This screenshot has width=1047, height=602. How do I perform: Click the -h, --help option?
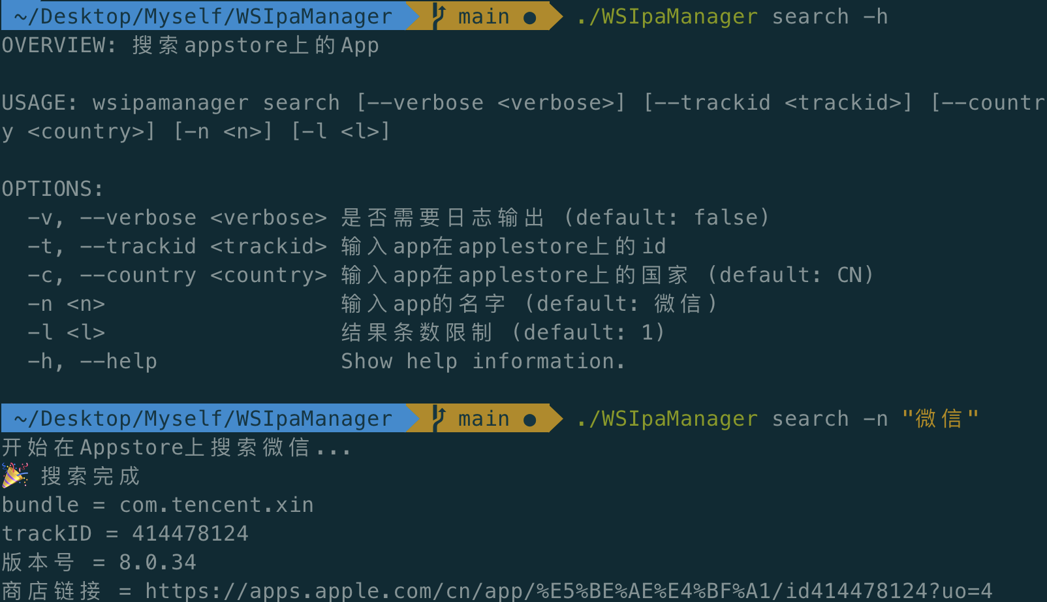point(92,361)
